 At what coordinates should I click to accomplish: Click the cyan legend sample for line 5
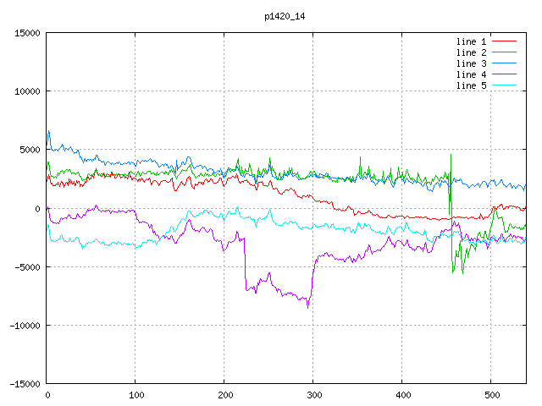(x=504, y=85)
